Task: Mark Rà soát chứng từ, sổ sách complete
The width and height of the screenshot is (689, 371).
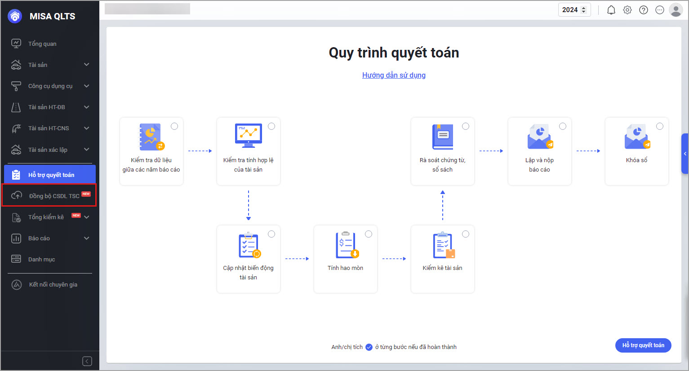Action: click(466, 126)
